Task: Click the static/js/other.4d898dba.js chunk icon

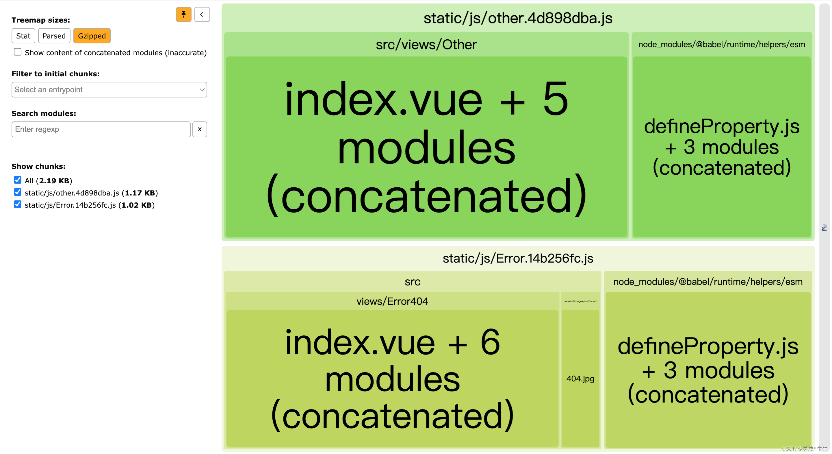Action: tap(17, 192)
